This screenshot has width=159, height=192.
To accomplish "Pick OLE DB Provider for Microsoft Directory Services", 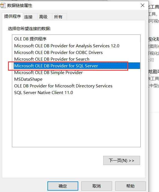I will point(63,86).
